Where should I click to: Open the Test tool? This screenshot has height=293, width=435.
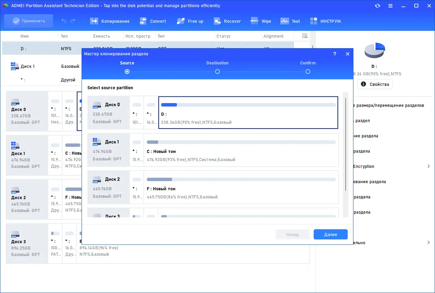click(290, 21)
